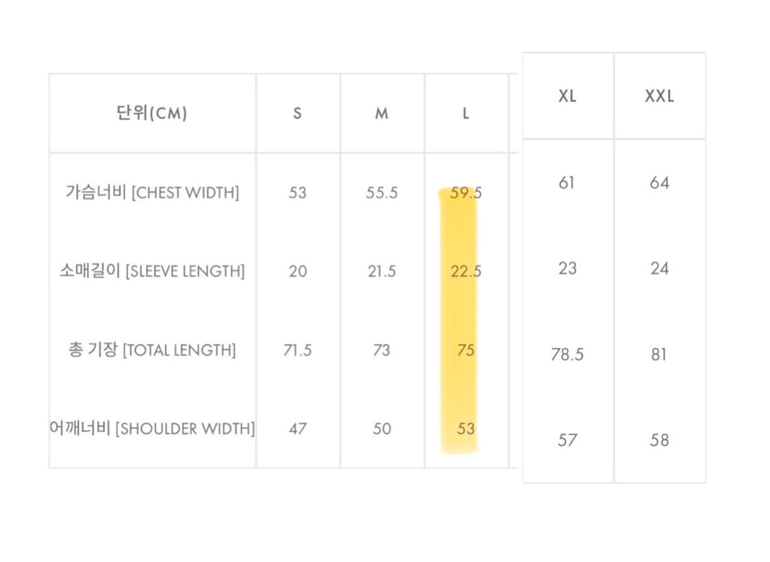
Task: Click the M shoulder width 50
Action: coord(381,429)
